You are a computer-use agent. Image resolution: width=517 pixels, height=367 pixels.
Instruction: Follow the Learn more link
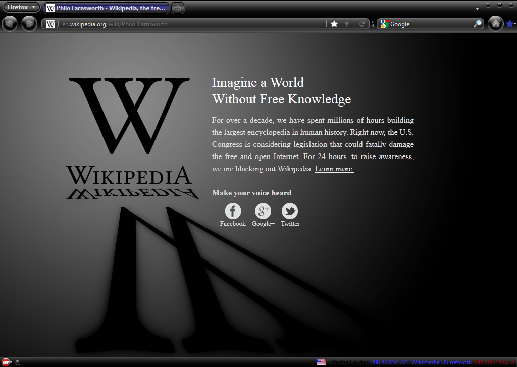pyautogui.click(x=334, y=169)
